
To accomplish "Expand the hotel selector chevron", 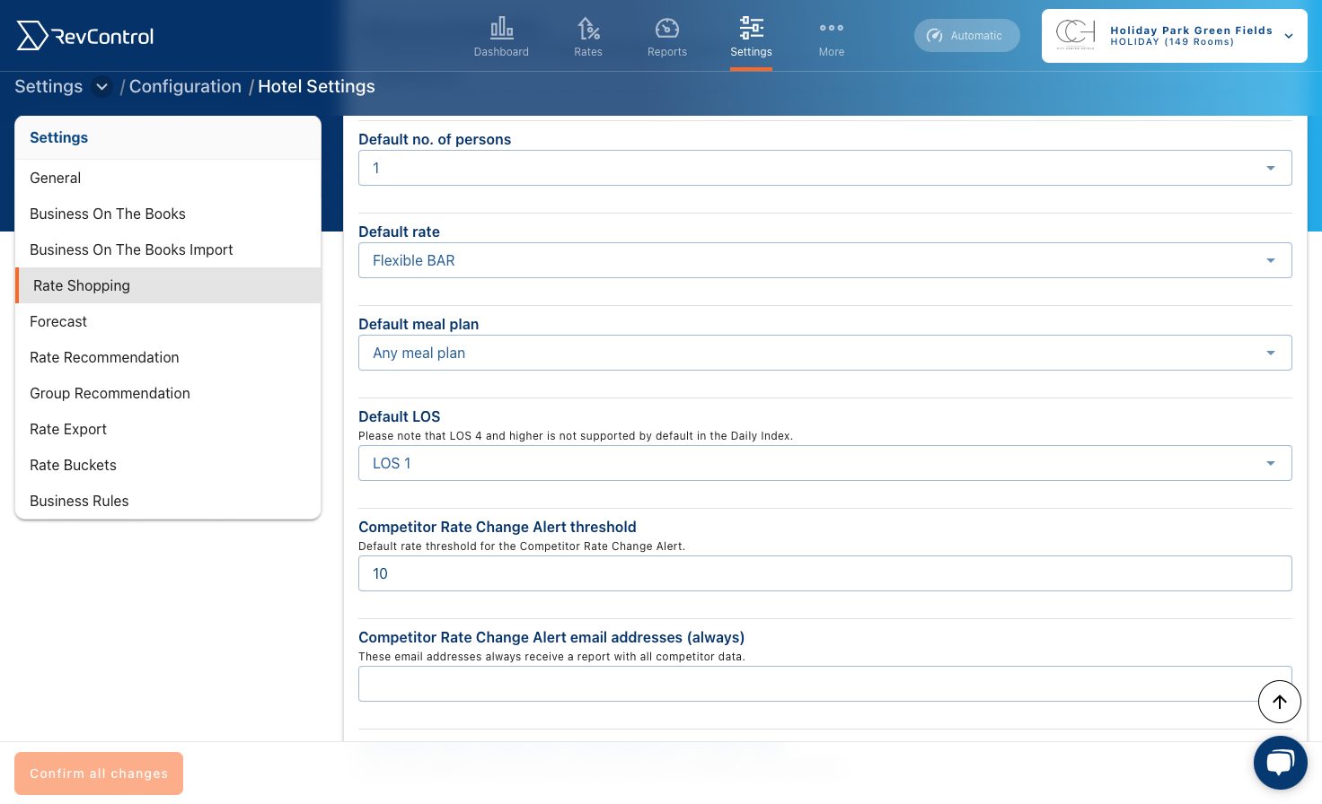I will (x=1289, y=36).
